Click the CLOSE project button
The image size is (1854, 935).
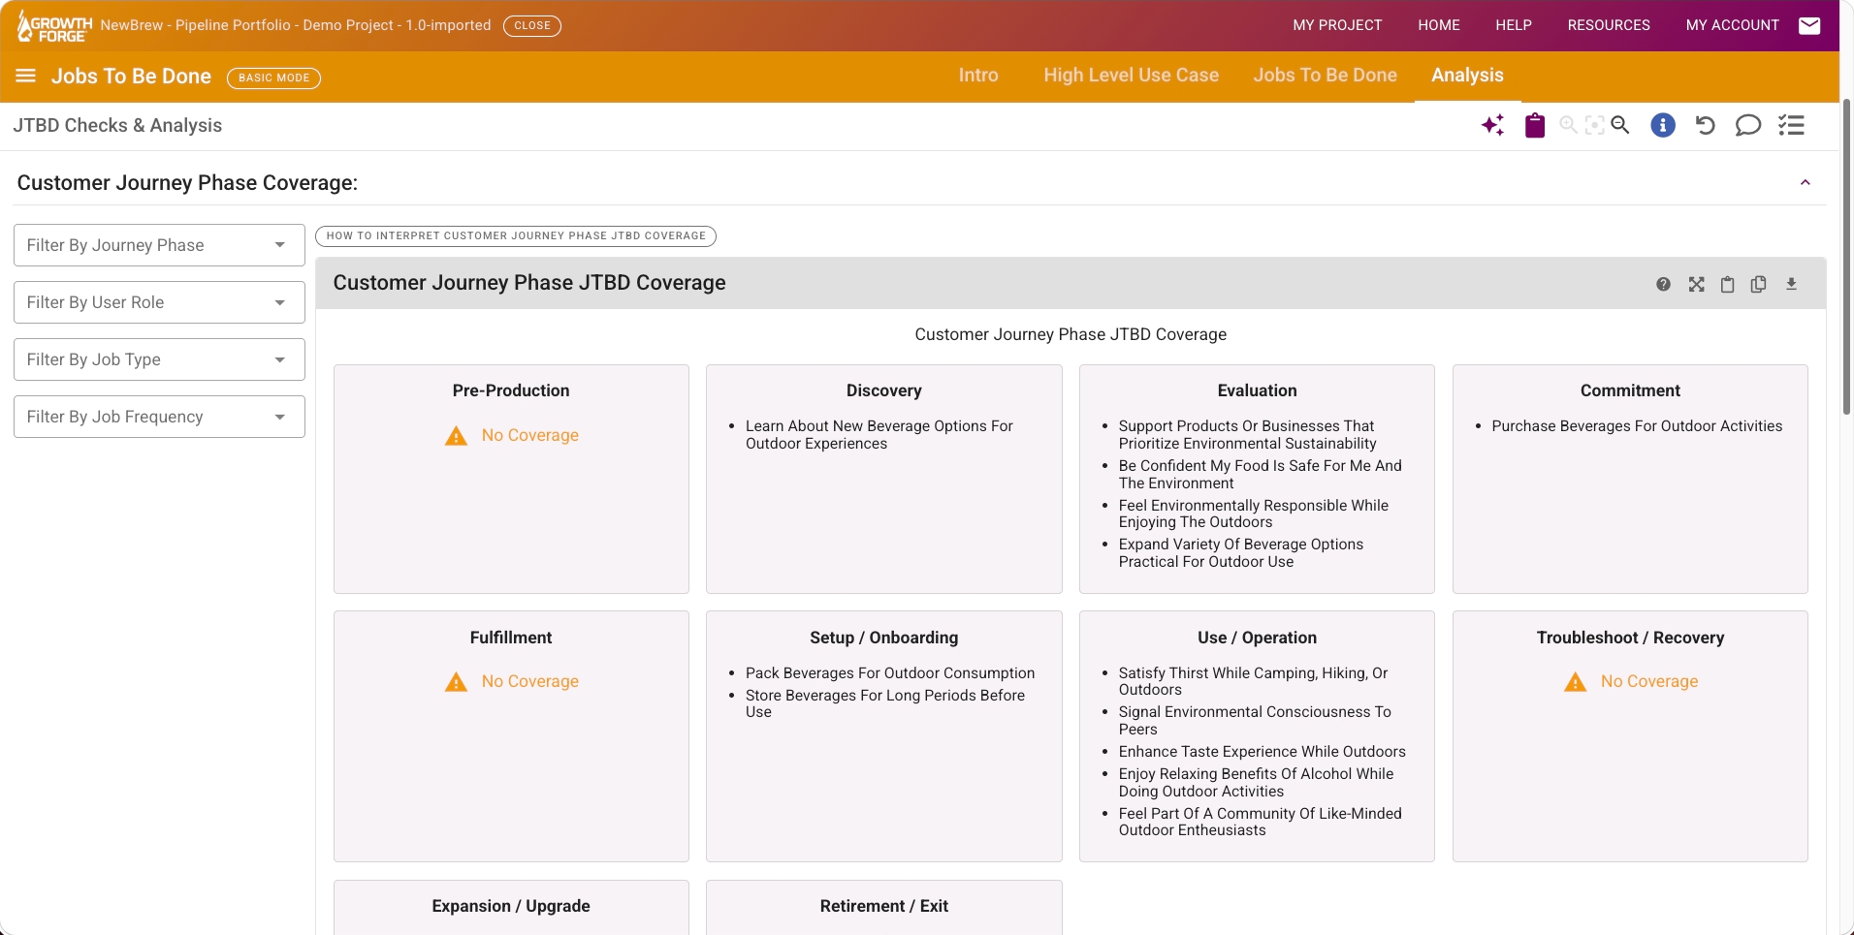(x=532, y=26)
